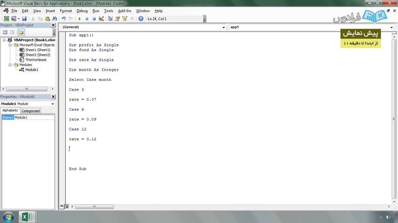This screenshot has height=223, width=398.
Task: Select Sheet2 (Sheet2) in project tree
Action: click(x=38, y=55)
